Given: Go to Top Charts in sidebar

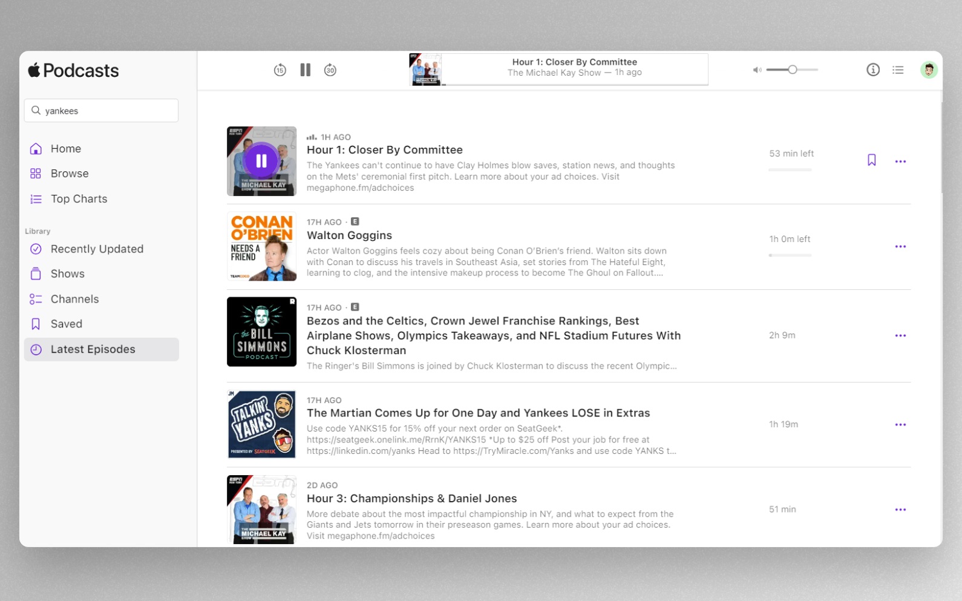Looking at the screenshot, I should (79, 199).
